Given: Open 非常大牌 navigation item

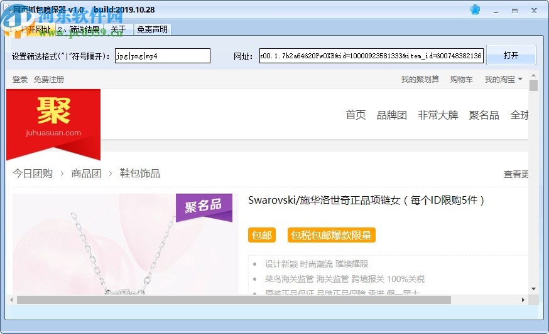Looking at the screenshot, I should (438, 115).
